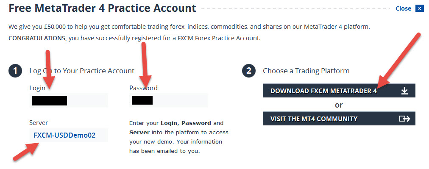Click the Password label
Screen dimensions: 429x169
(143, 88)
